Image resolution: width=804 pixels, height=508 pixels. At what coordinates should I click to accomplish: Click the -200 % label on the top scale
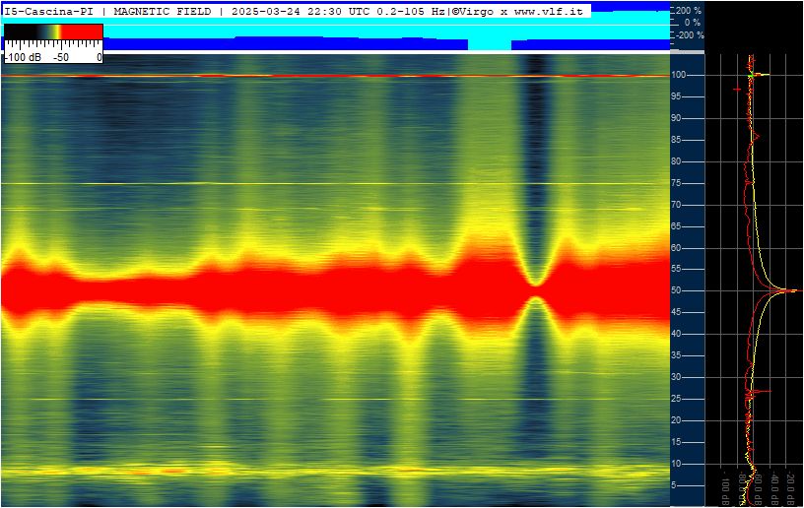click(690, 35)
